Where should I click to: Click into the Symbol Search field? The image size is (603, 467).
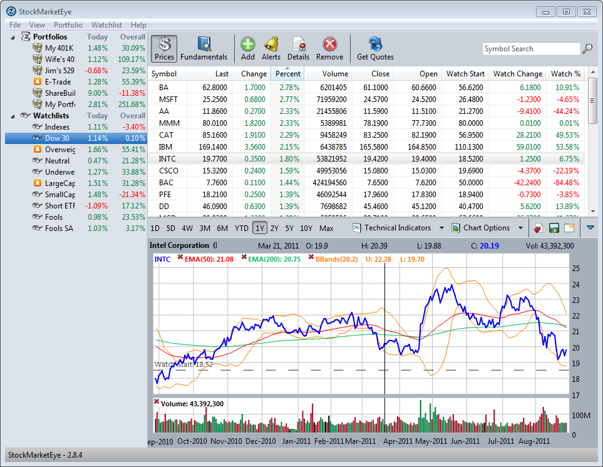[531, 49]
